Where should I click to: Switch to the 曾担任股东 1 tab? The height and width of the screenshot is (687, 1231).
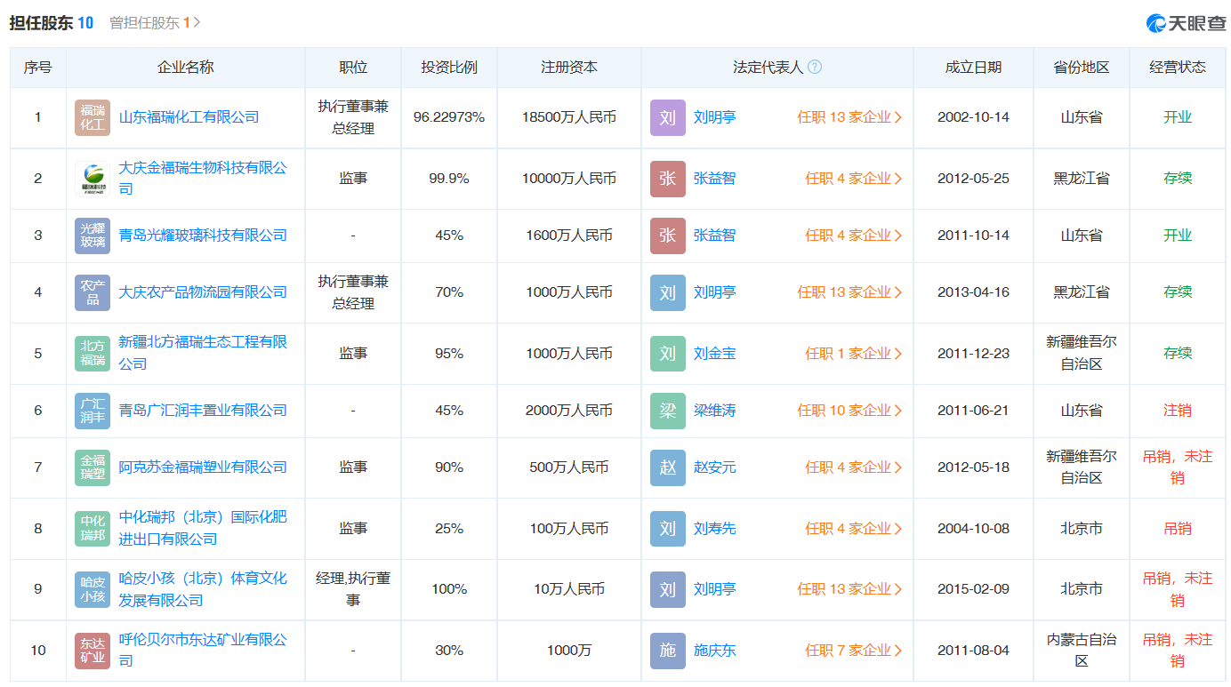point(155,23)
